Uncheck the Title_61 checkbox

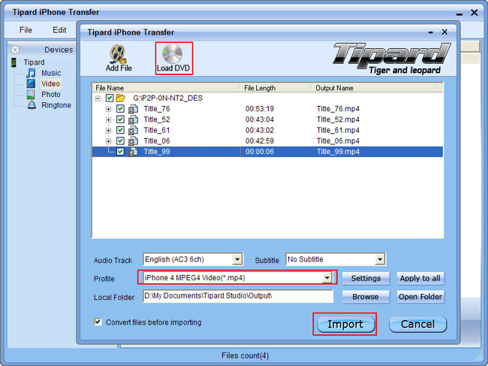(x=120, y=130)
